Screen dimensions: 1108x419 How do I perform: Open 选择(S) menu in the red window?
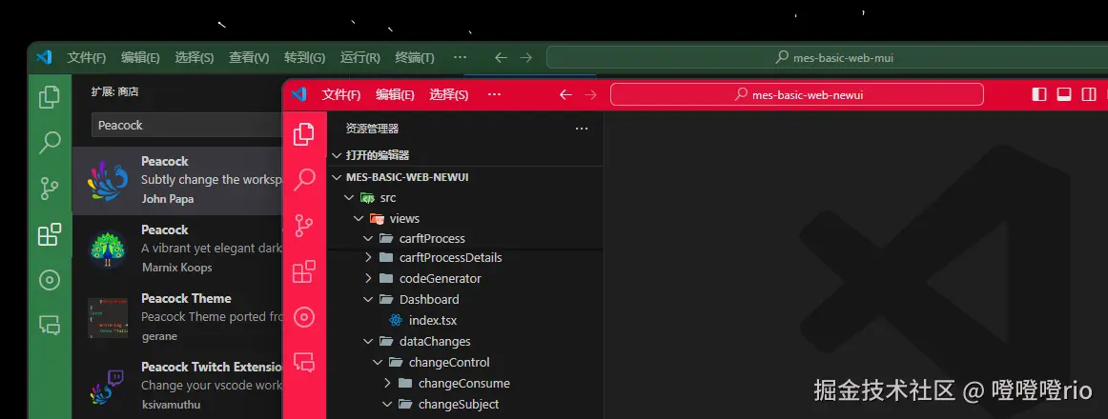(449, 94)
